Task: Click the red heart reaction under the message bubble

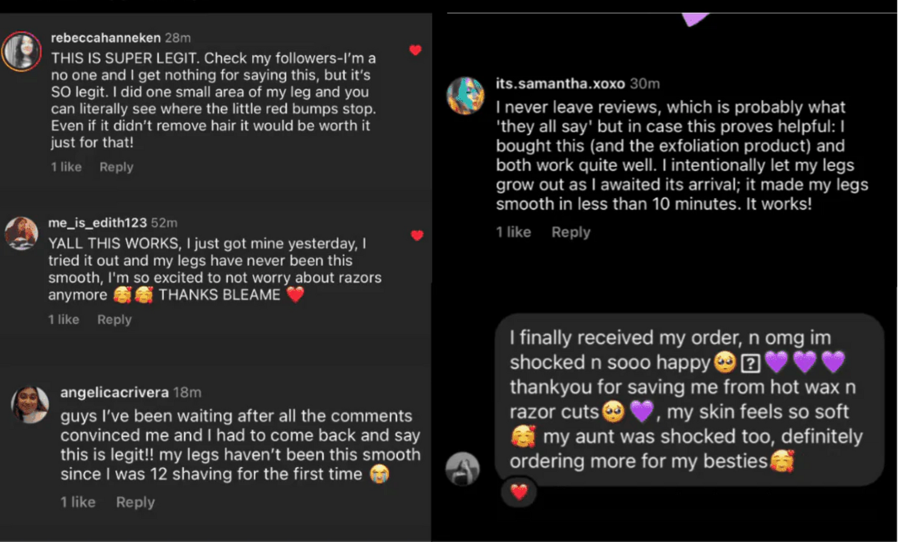Action: tap(519, 492)
